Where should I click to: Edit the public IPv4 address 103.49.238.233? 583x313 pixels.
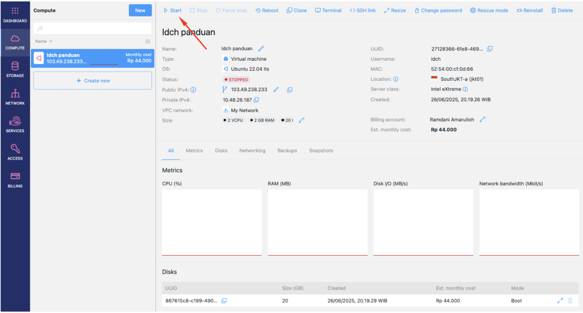click(276, 90)
